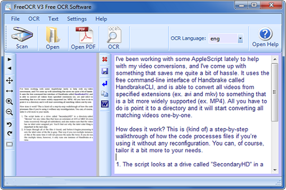Click the Scan toolbar button
286x190 pixels.
click(22, 38)
